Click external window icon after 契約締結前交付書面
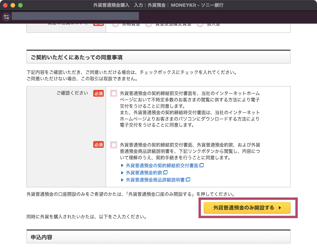The image size is (317, 249). 202,165
